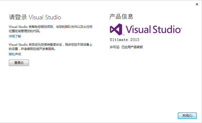Viewport: 202px width, 123px height.
Task: Open the 详细了解 link
Action: 15,36
